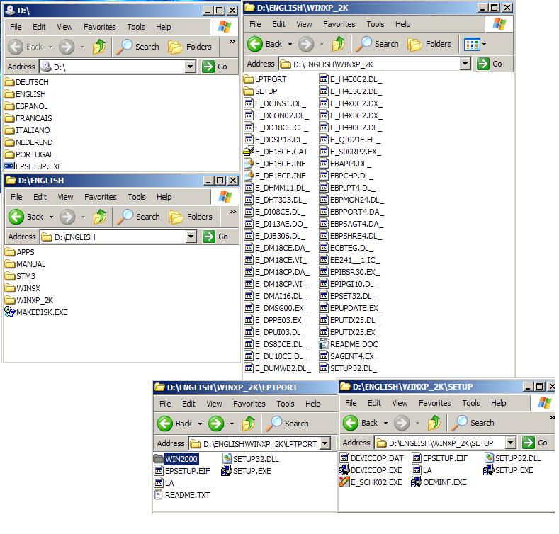
Task: Click Search in D:\ENGLISH window toolbar
Action: pos(139,217)
